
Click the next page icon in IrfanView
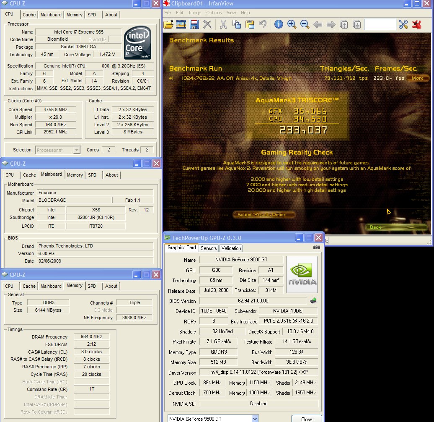coord(357,24)
